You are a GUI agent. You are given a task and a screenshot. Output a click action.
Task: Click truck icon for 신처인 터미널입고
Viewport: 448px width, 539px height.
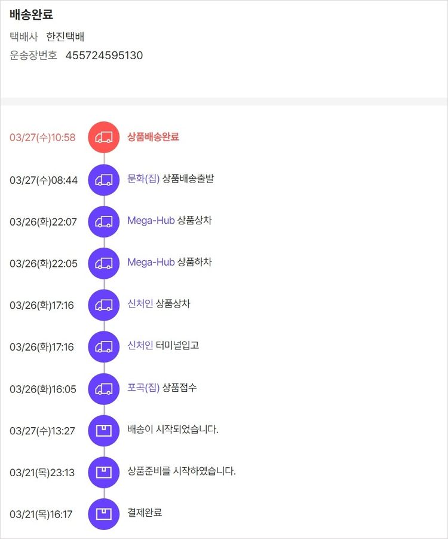(104, 346)
